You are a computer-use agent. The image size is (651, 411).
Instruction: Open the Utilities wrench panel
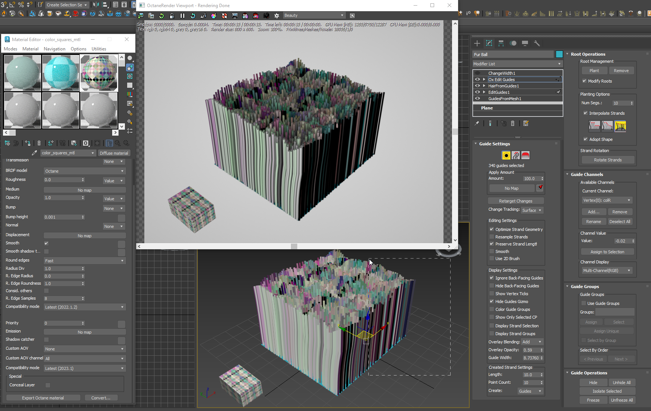537,43
